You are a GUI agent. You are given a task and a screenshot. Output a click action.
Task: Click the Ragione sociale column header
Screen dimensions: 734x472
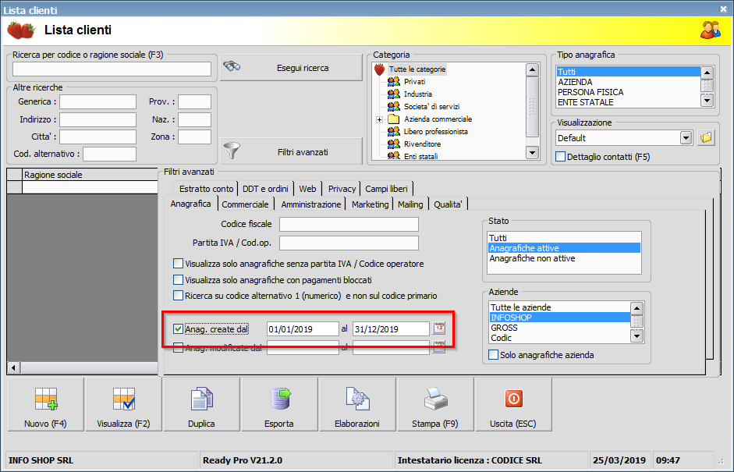(90, 175)
